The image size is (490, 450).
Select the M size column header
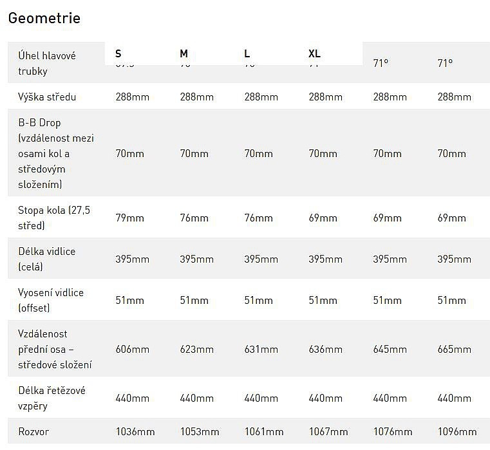[x=184, y=54]
